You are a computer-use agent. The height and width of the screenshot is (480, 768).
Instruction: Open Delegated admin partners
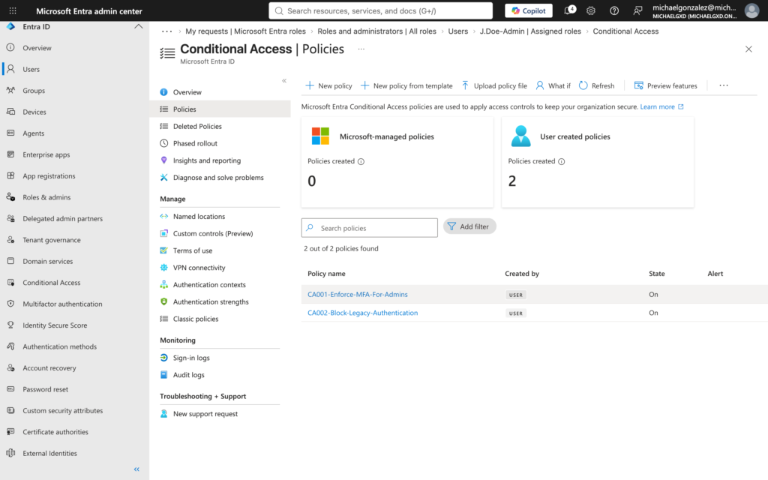(63, 219)
